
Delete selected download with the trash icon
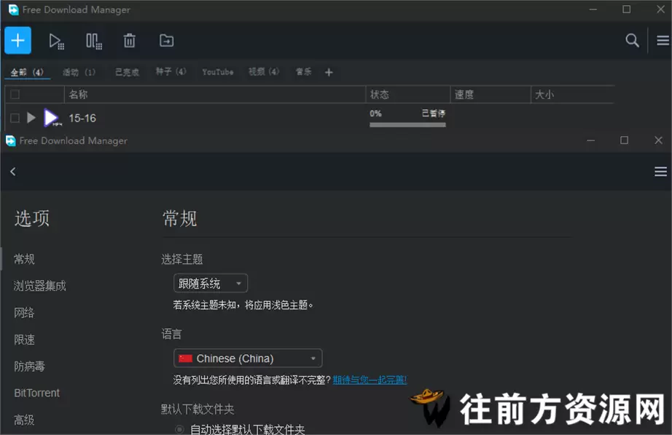point(130,41)
